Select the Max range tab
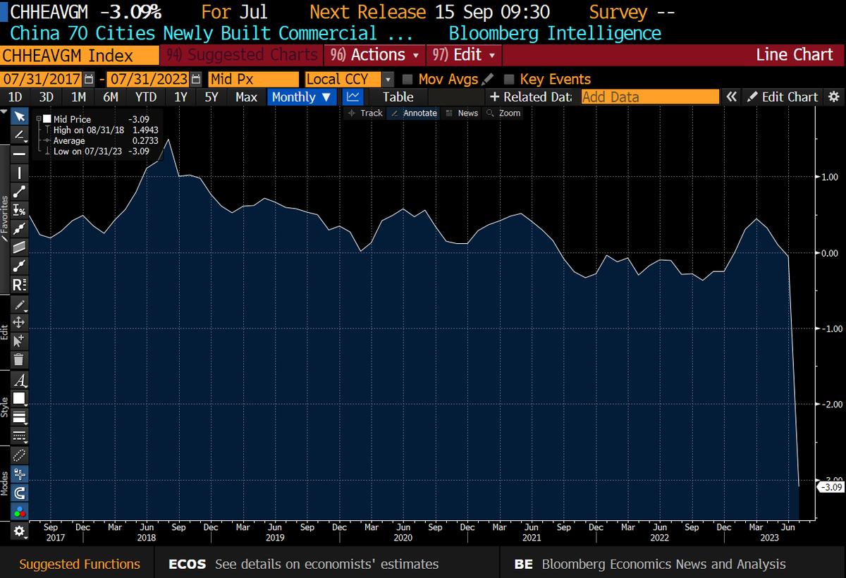Image resolution: width=846 pixels, height=578 pixels. tap(246, 97)
